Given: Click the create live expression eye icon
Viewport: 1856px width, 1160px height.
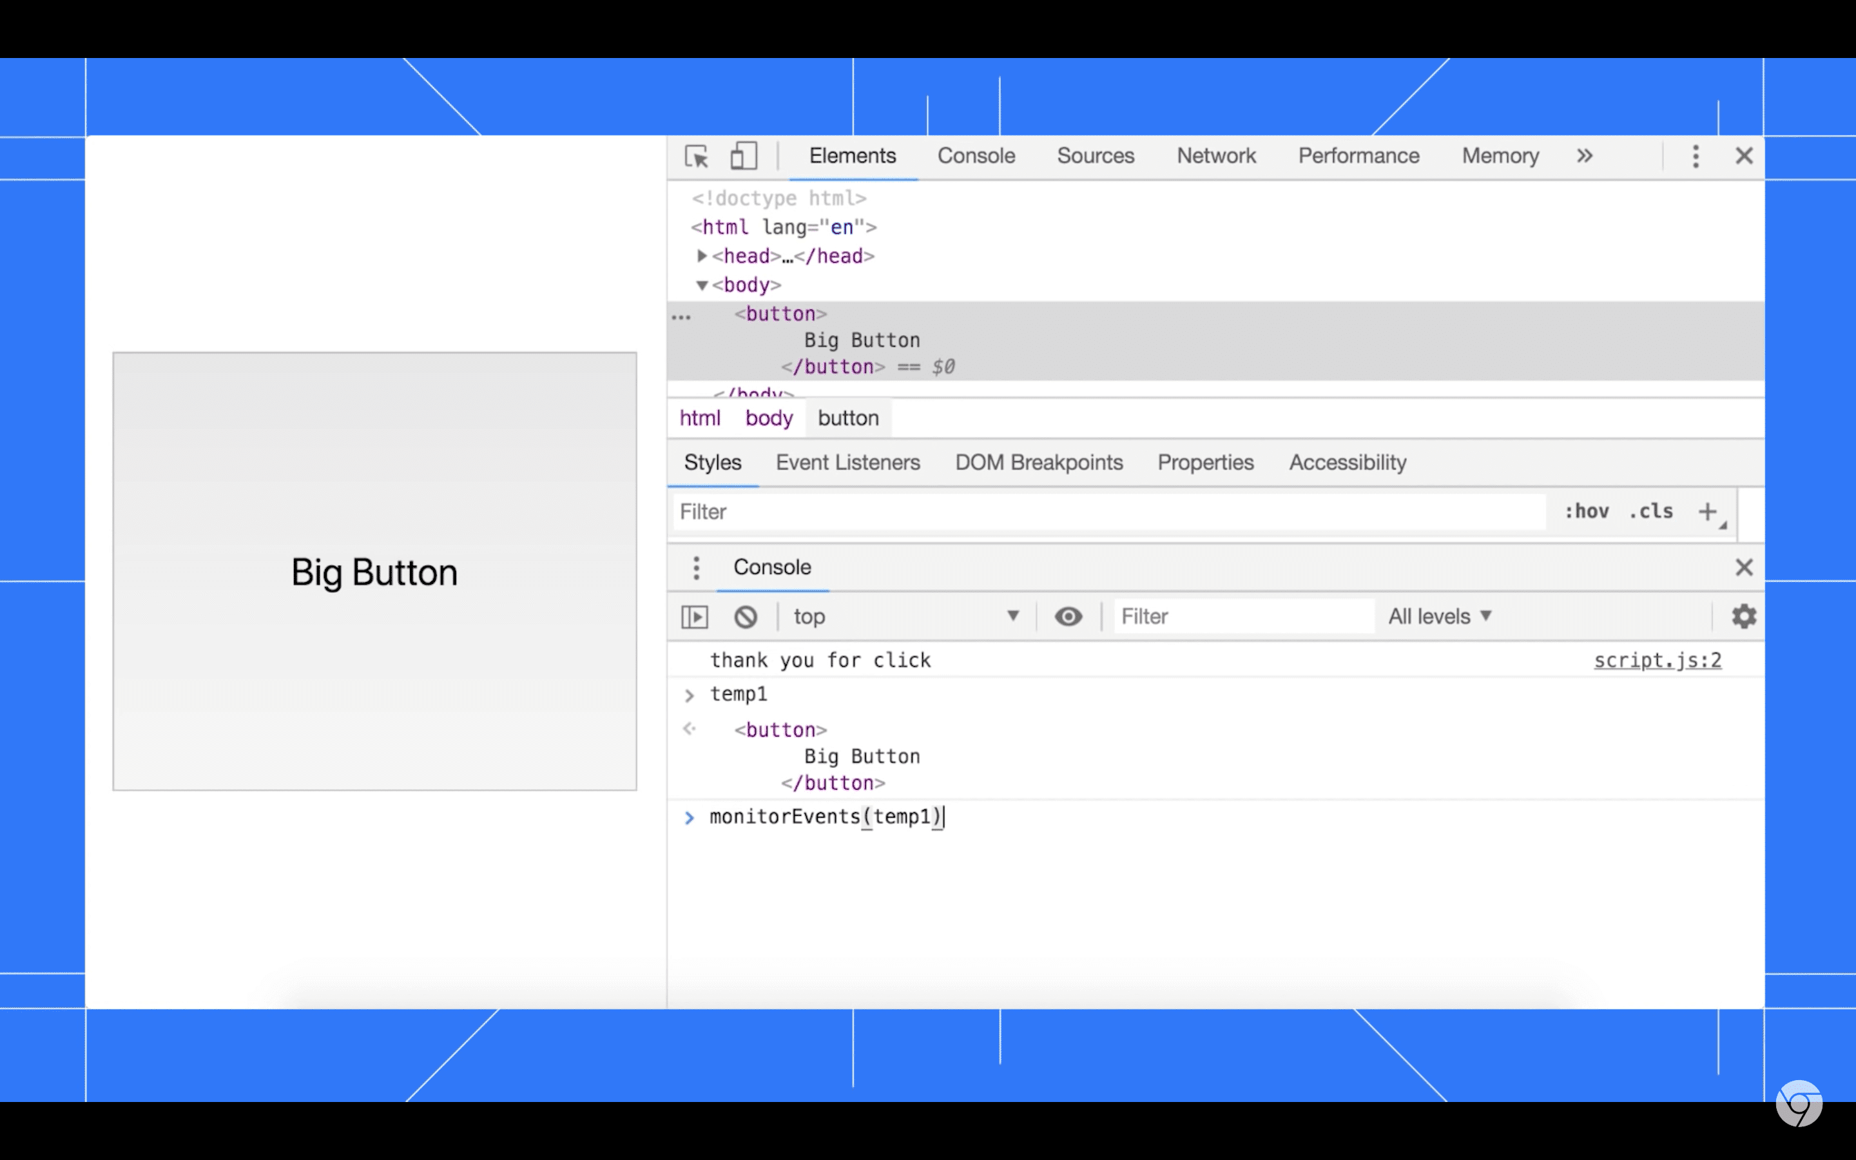Looking at the screenshot, I should pyautogui.click(x=1069, y=616).
